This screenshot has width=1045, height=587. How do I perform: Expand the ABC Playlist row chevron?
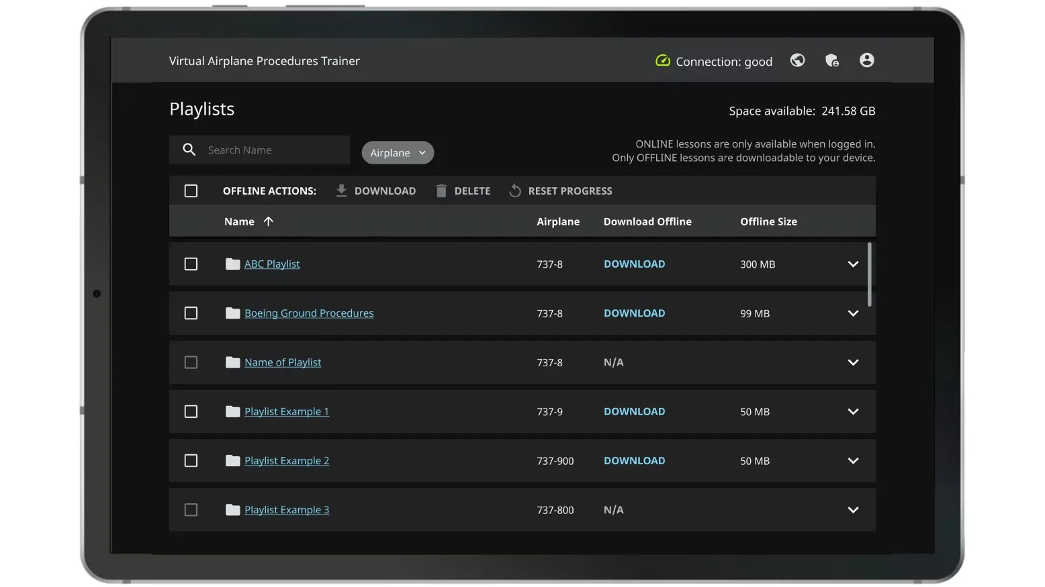click(853, 264)
